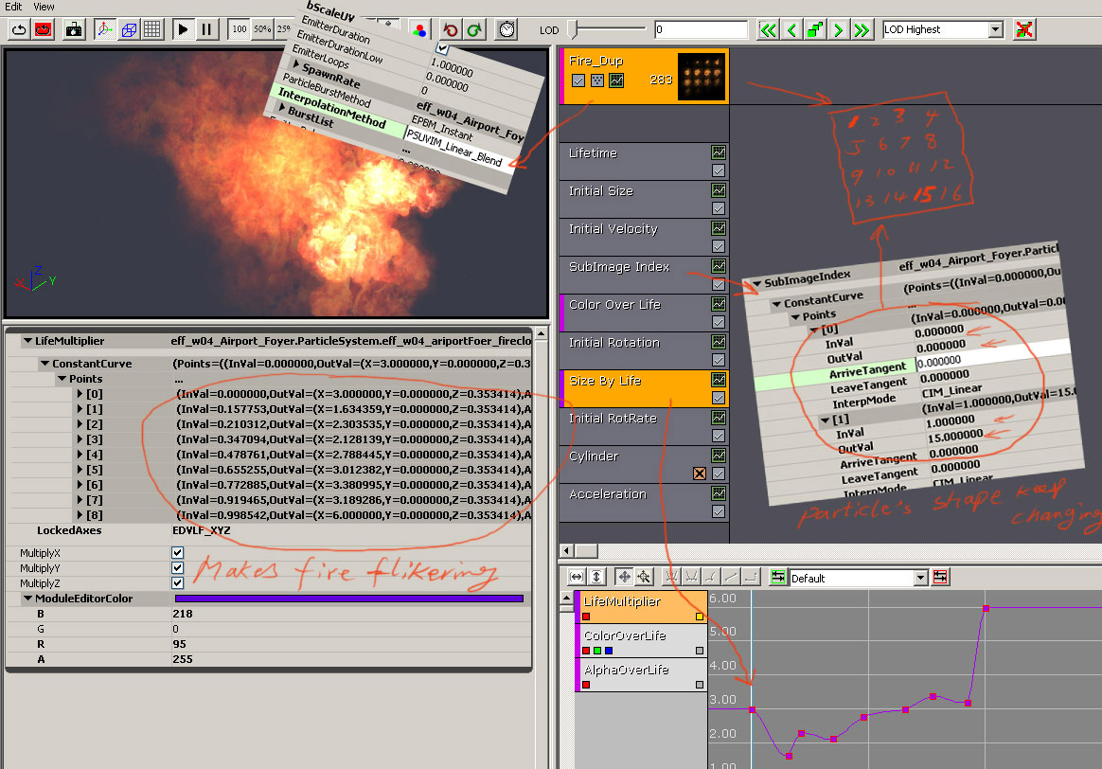This screenshot has height=769, width=1102.
Task: Collapse the LifeMultiplier property
Action: 27,341
